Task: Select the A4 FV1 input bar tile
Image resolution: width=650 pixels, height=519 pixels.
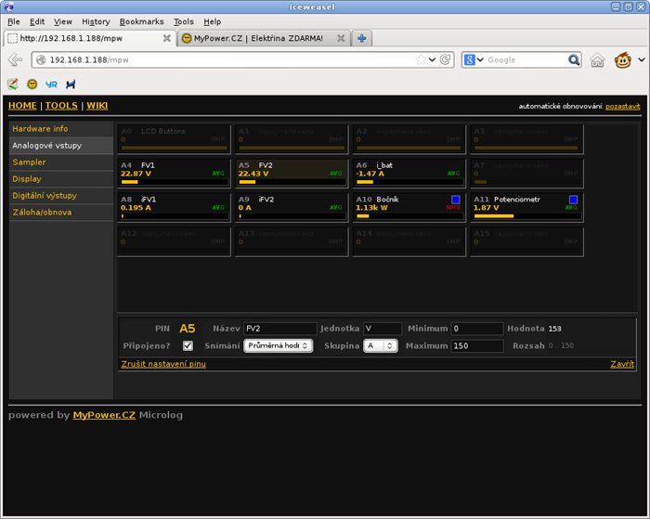Action: (175, 173)
